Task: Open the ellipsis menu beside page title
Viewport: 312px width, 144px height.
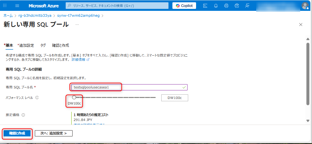Action: (77, 25)
